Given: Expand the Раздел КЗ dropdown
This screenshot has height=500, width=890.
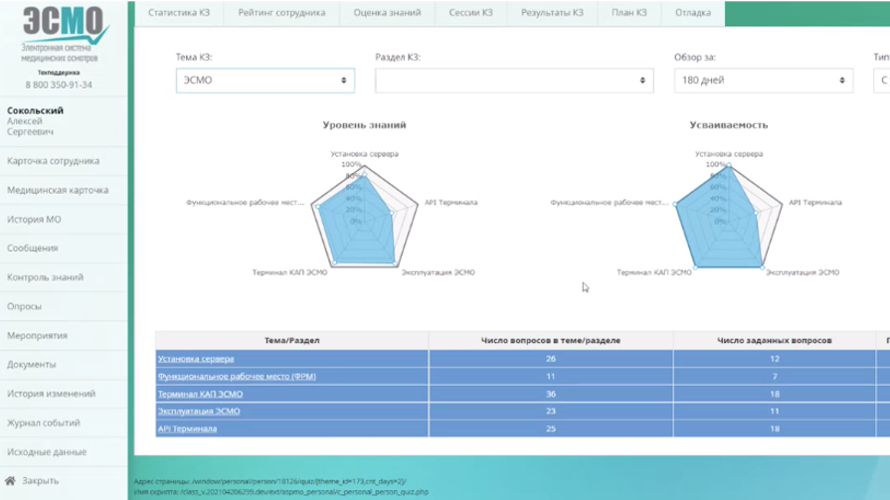Looking at the screenshot, I should point(513,81).
